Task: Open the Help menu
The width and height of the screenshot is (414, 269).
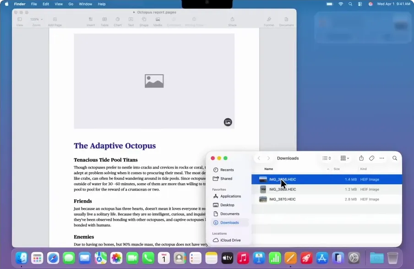Action: 101,4
